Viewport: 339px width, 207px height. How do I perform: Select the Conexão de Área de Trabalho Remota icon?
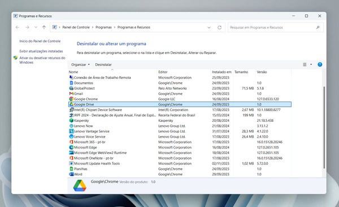pos(71,77)
